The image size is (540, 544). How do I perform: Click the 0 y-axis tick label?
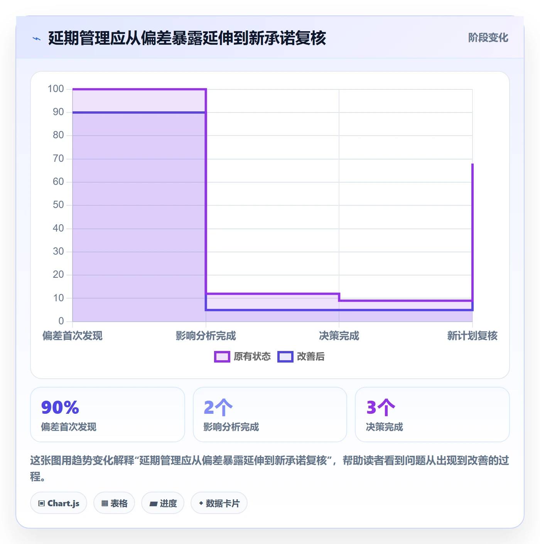(x=61, y=321)
